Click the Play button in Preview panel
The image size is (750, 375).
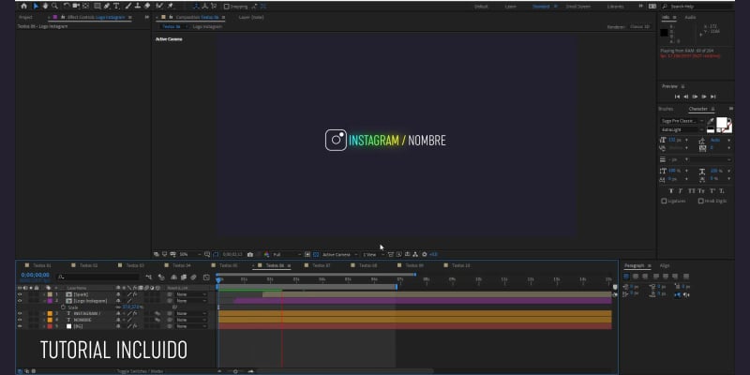[695, 97]
